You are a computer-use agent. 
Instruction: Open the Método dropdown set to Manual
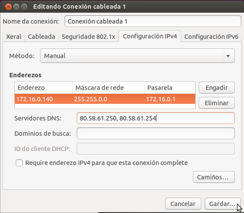(x=137, y=56)
